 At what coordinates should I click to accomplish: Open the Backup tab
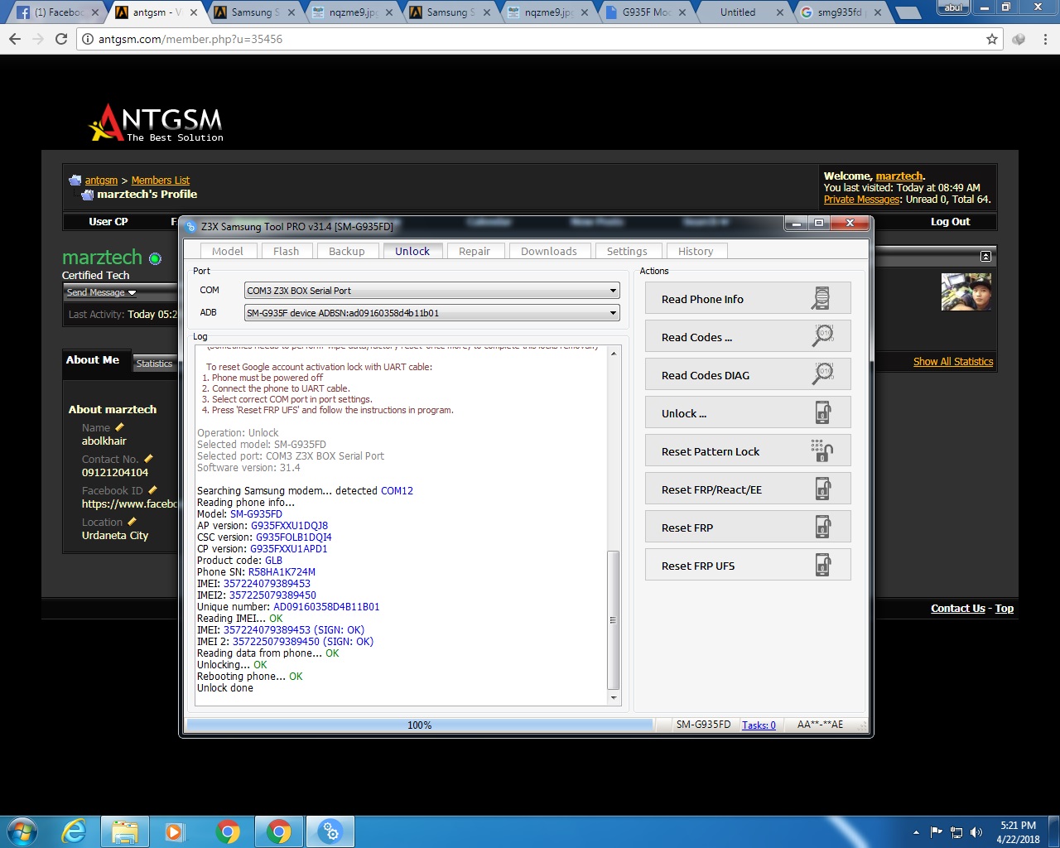(x=346, y=251)
